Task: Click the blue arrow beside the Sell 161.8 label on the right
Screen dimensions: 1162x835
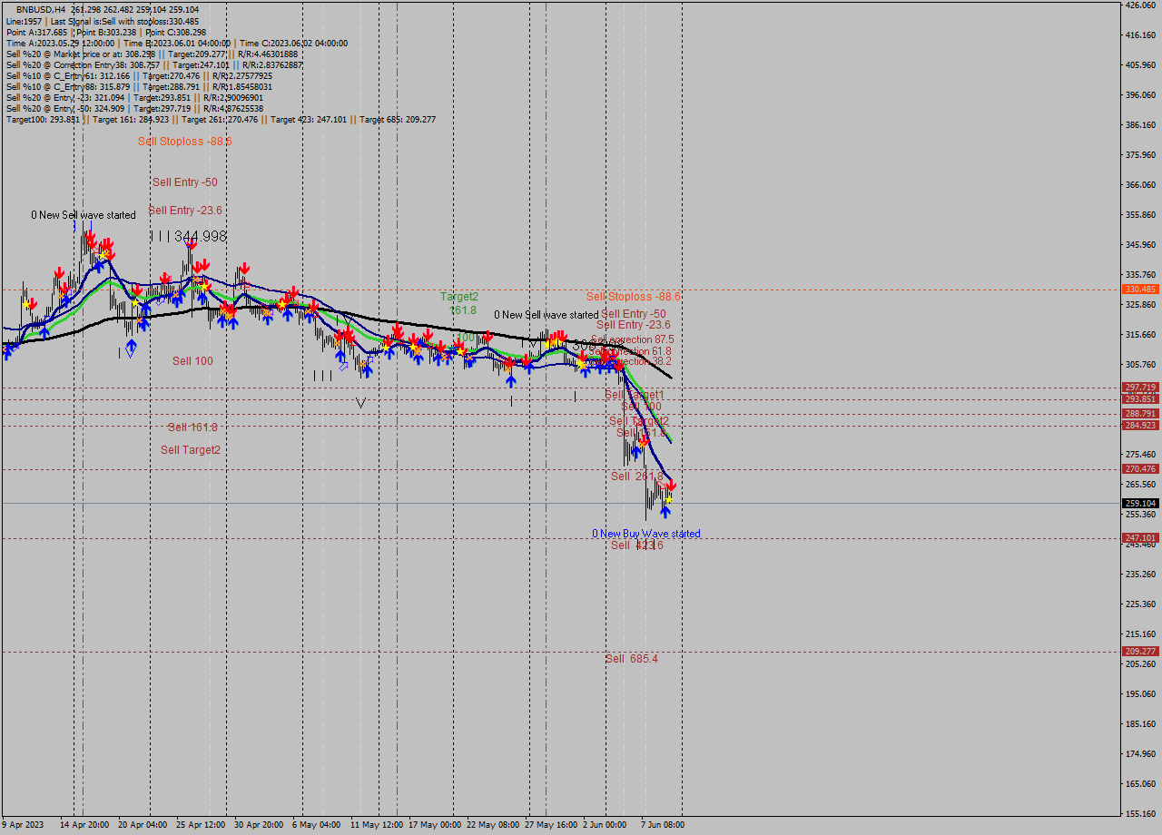Action: 637,451
